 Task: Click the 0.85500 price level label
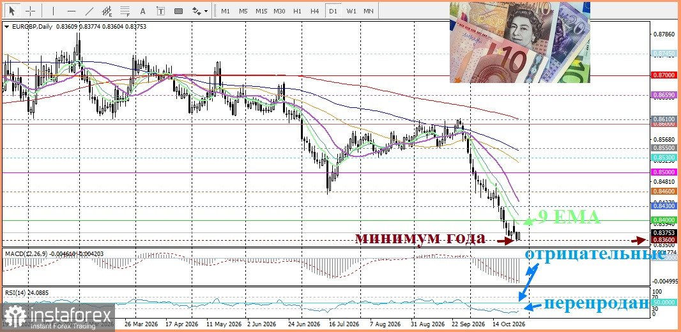point(664,148)
